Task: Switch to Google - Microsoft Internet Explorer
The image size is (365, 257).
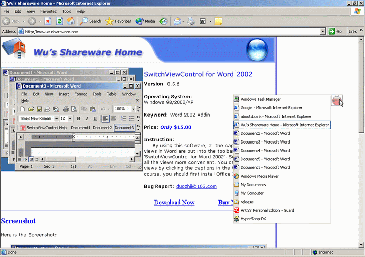Action: click(282, 108)
